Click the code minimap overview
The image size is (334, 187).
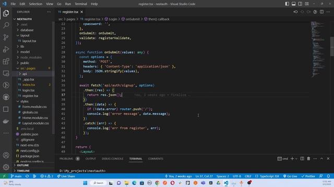[319, 49]
